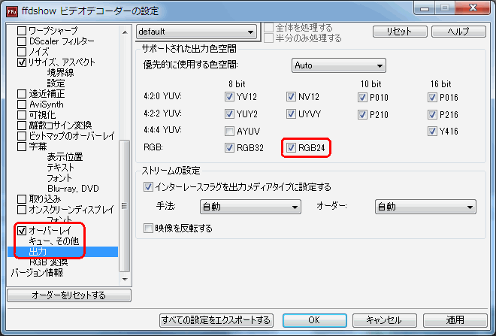
Task: Toggle the P016 output checkbox
Action: (432, 98)
